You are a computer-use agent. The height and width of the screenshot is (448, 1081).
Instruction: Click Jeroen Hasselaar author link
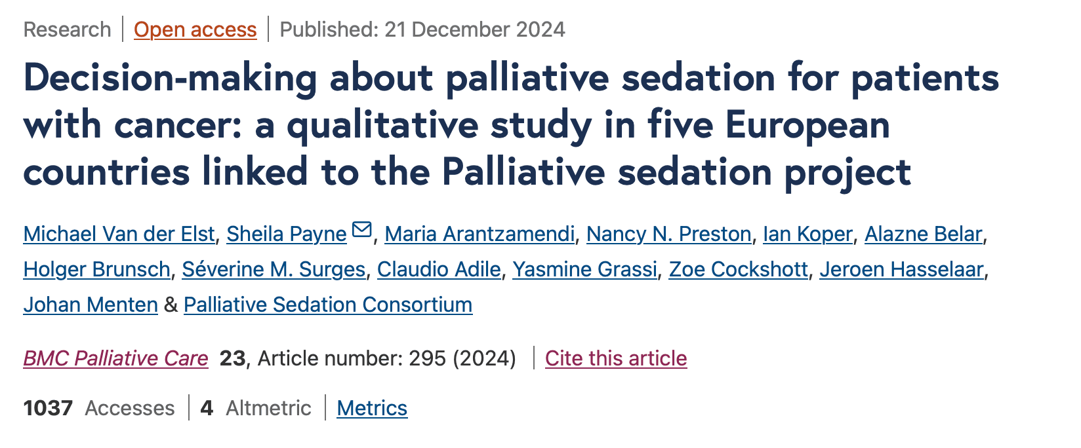[902, 269]
